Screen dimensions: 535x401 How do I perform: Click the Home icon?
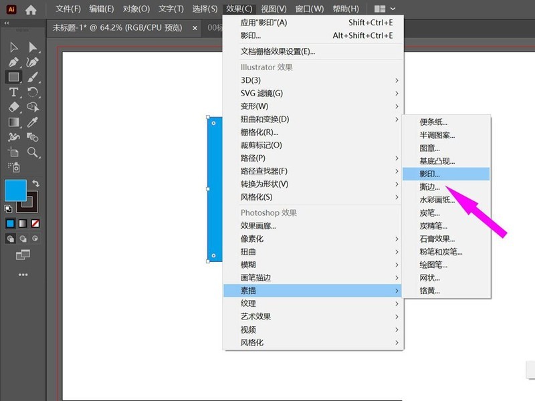point(31,9)
